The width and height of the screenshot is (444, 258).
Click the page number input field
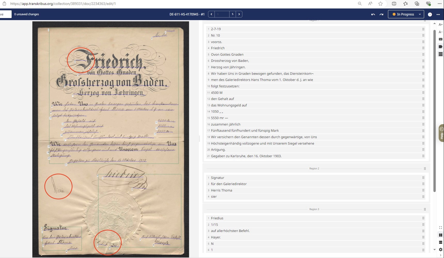click(222, 14)
